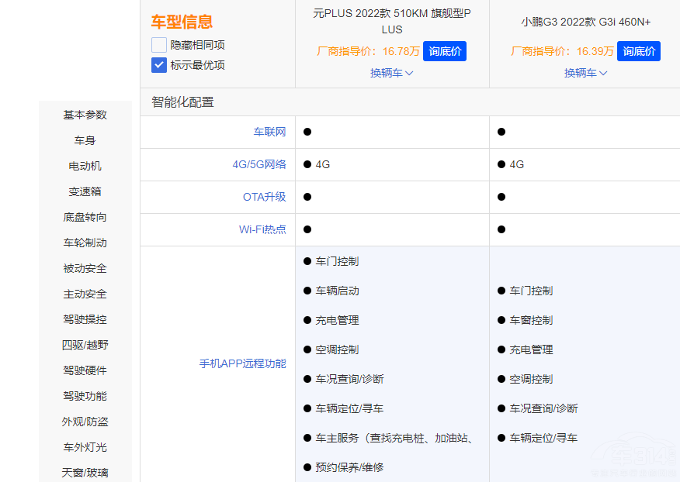Select 电动机 in the side navigation

[x=85, y=166]
